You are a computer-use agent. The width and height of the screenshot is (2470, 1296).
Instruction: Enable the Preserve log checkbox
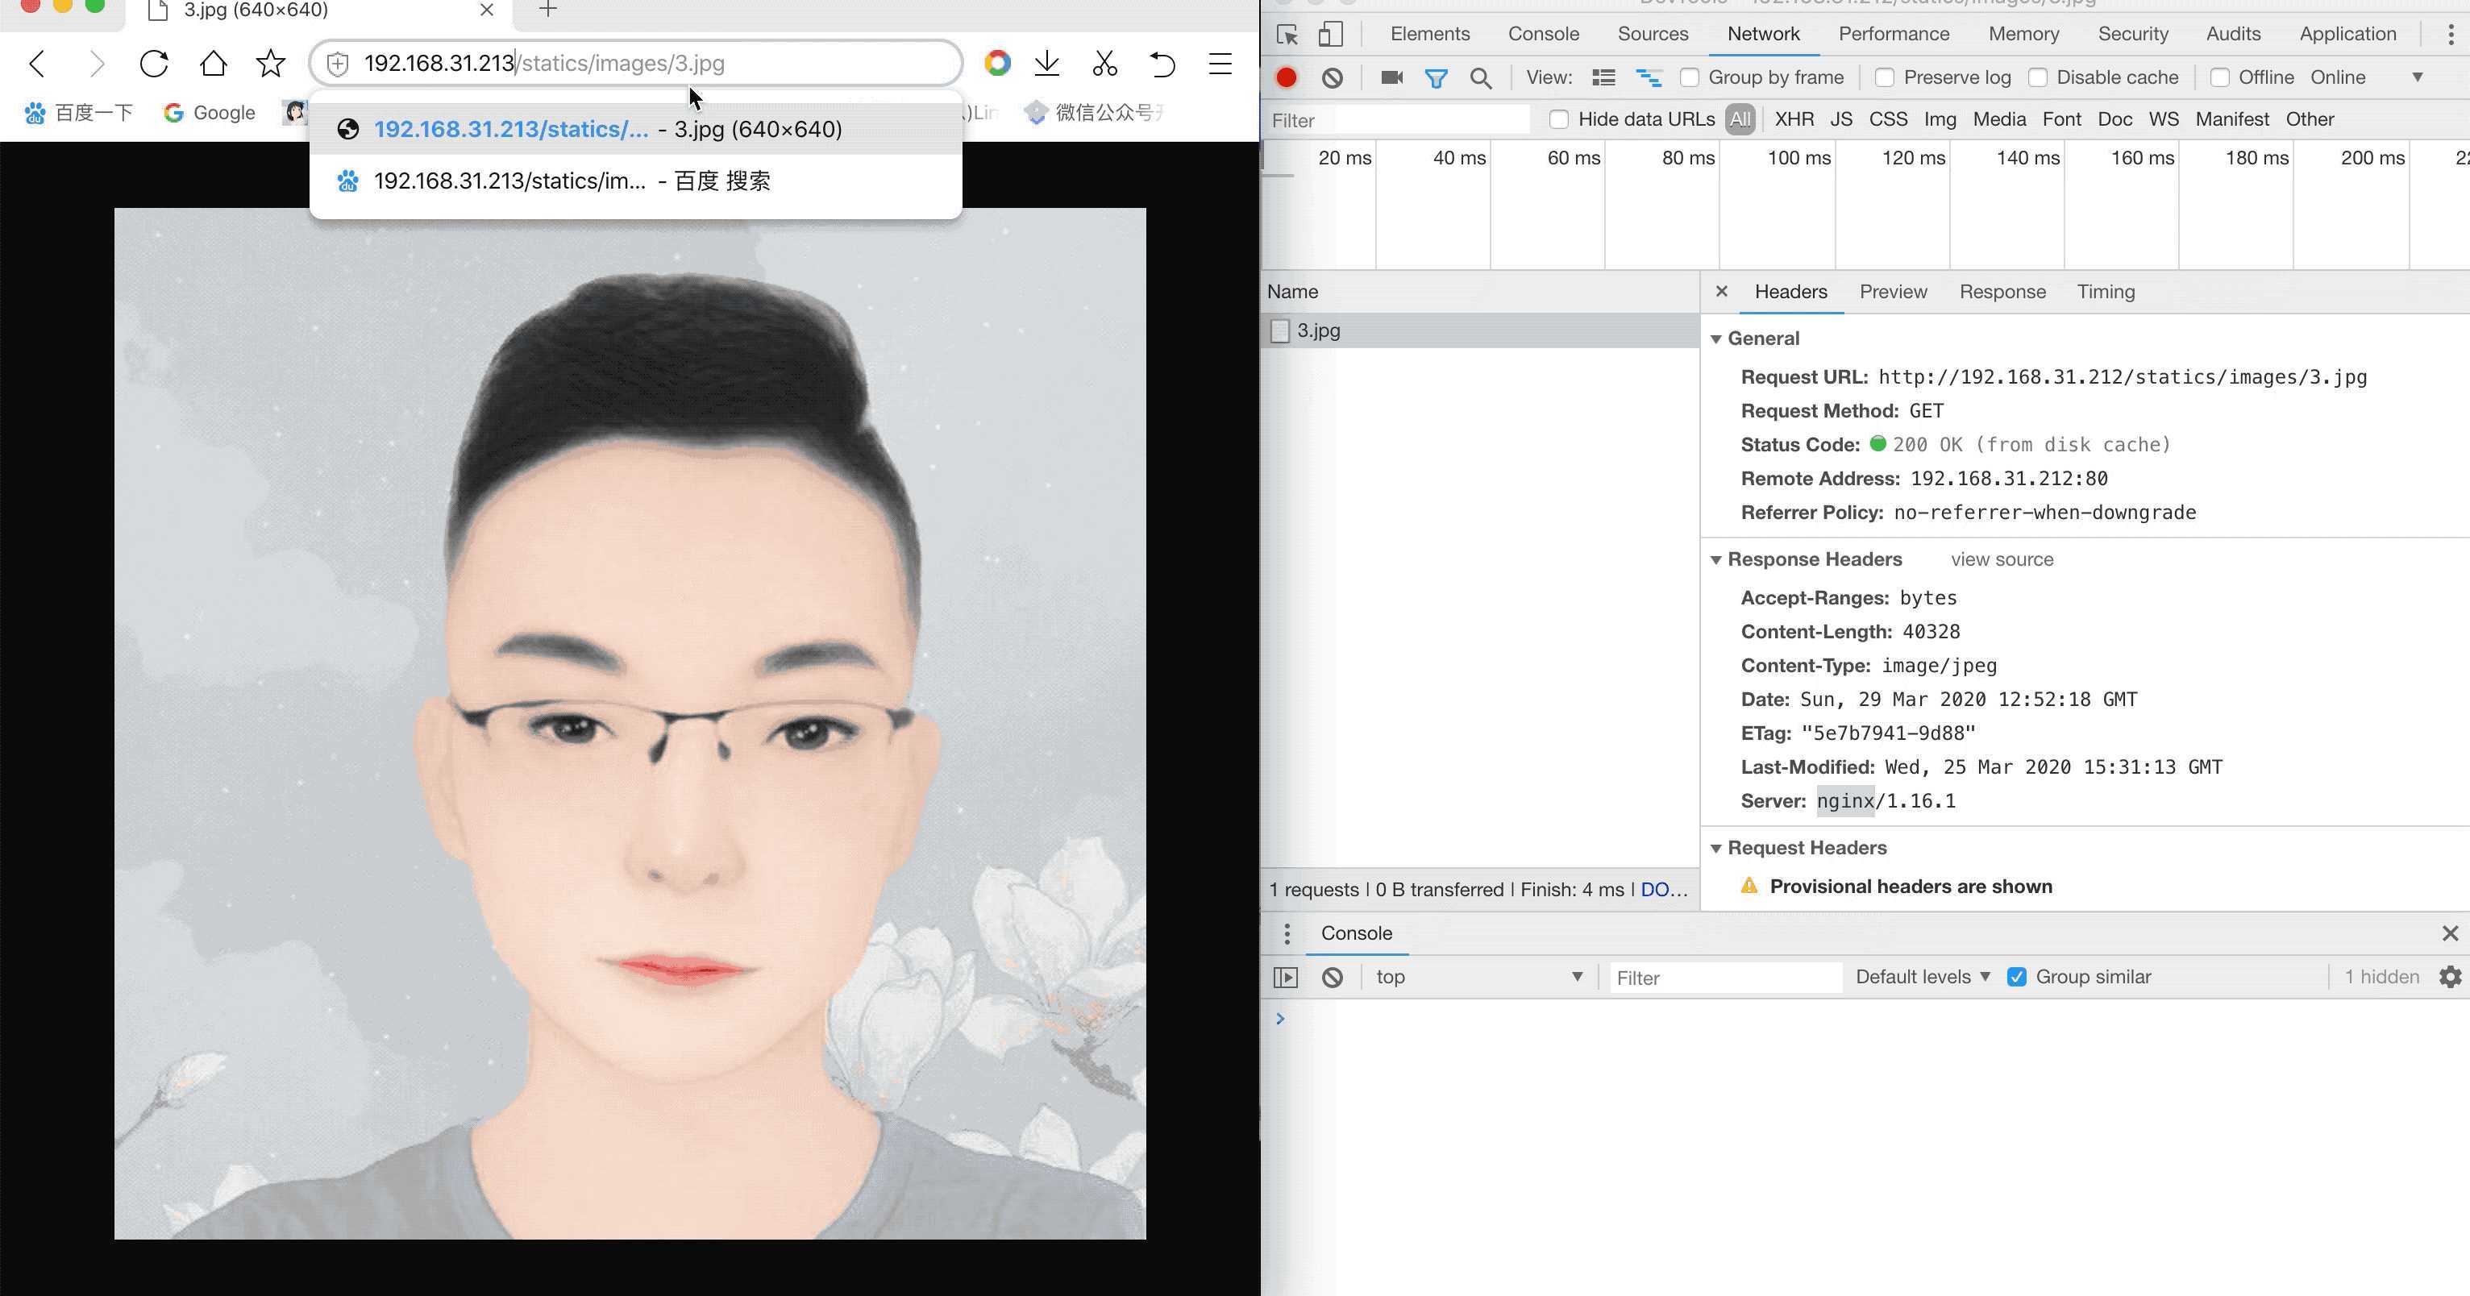pos(1884,77)
